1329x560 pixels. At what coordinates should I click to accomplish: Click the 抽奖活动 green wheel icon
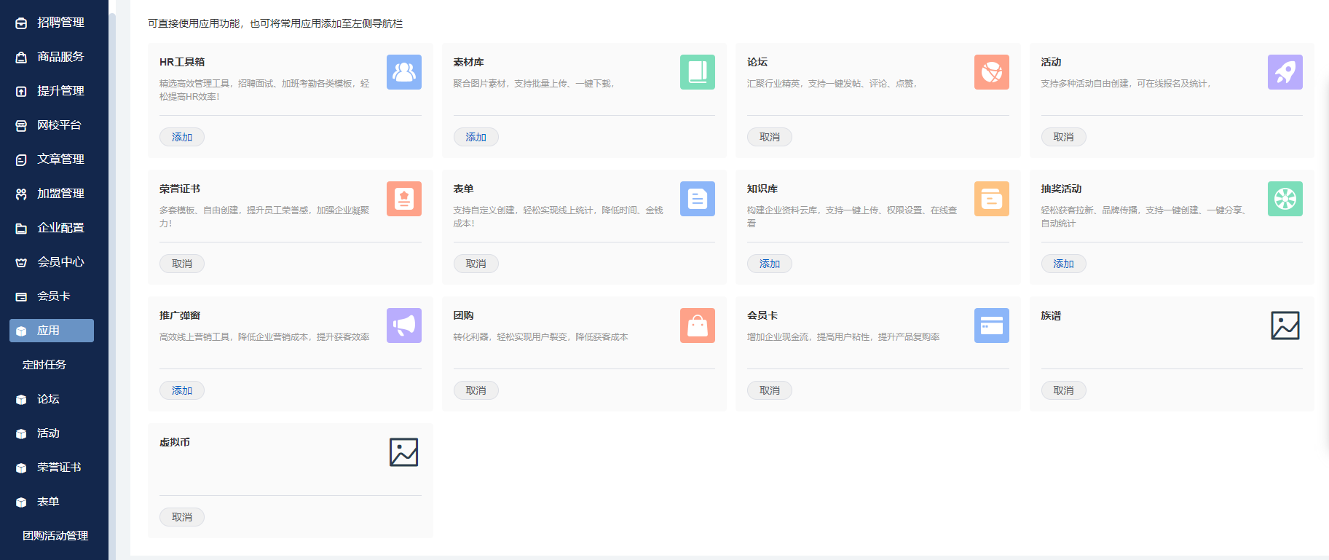(1285, 199)
